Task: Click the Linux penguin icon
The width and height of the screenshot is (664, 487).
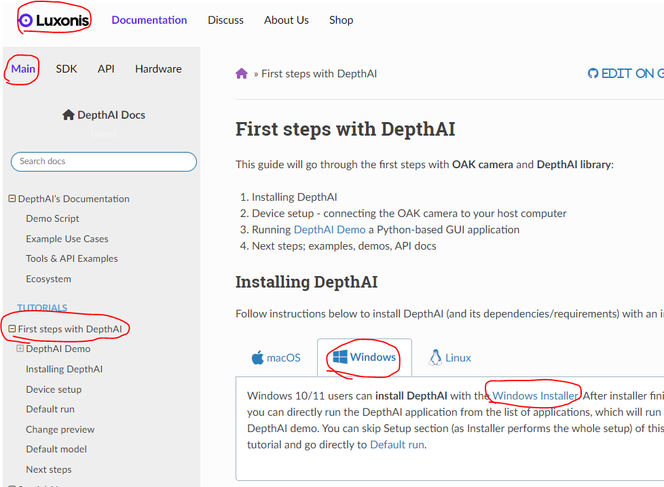Action: [435, 357]
